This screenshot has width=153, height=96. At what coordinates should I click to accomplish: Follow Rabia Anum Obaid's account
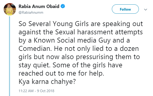point(125,9)
